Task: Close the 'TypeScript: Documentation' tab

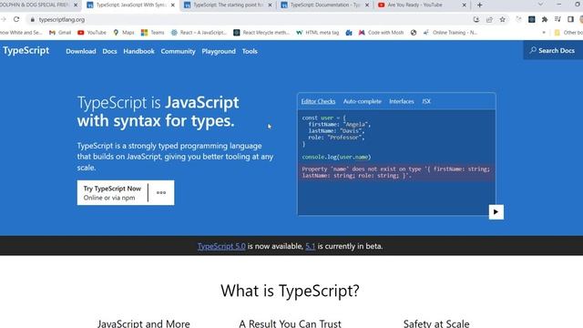Action: coord(367,5)
